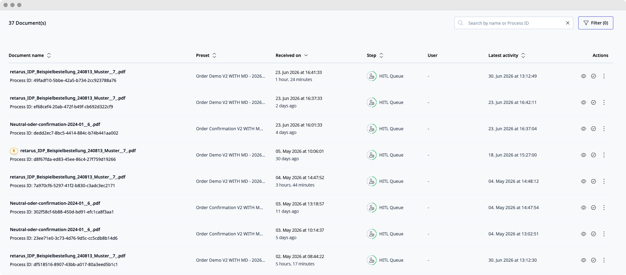Image resolution: width=626 pixels, height=275 pixels.
Task: Click HITL Queue step icon for Process ID d8f67fda
Action: pyautogui.click(x=372, y=155)
